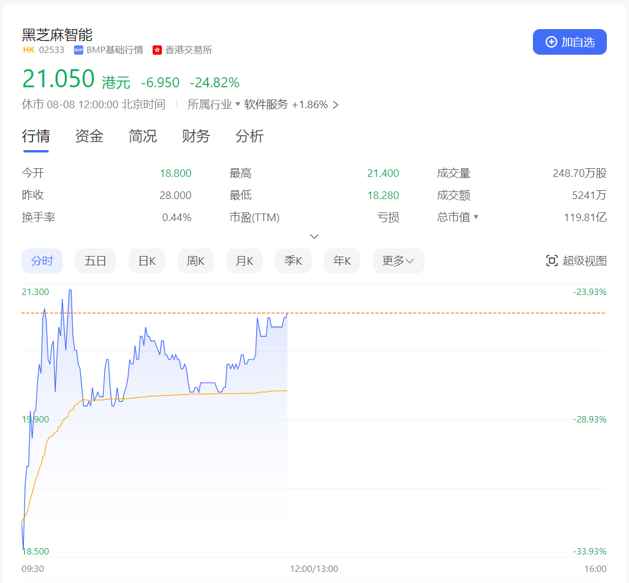Click the BMP基础行情 badge icon
The width and height of the screenshot is (629, 583).
(x=79, y=50)
